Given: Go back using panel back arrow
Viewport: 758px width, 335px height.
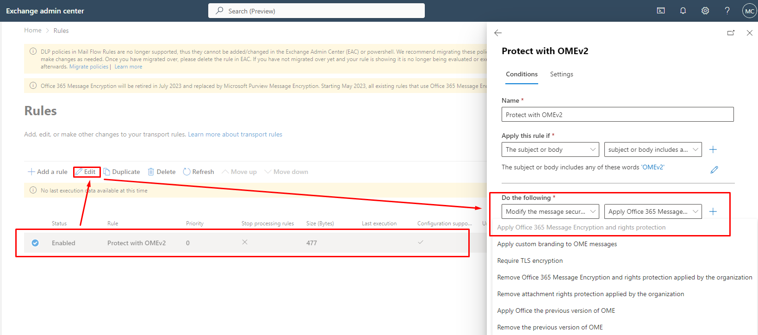Looking at the screenshot, I should pos(498,33).
